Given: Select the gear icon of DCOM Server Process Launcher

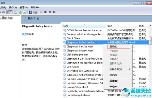Looking at the screenshot, I should [65, 30].
